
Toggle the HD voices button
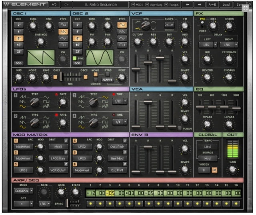(x=214, y=170)
